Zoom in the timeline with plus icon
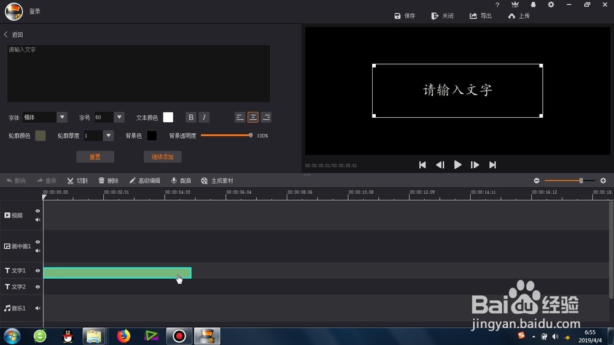 tap(603, 180)
